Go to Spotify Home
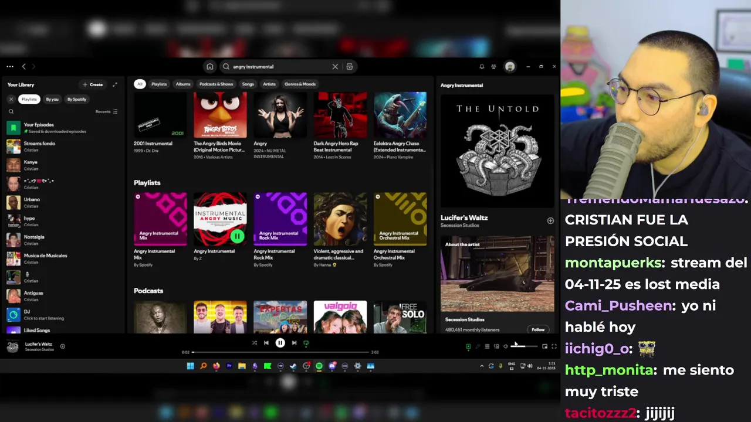The height and width of the screenshot is (422, 751). (x=210, y=67)
